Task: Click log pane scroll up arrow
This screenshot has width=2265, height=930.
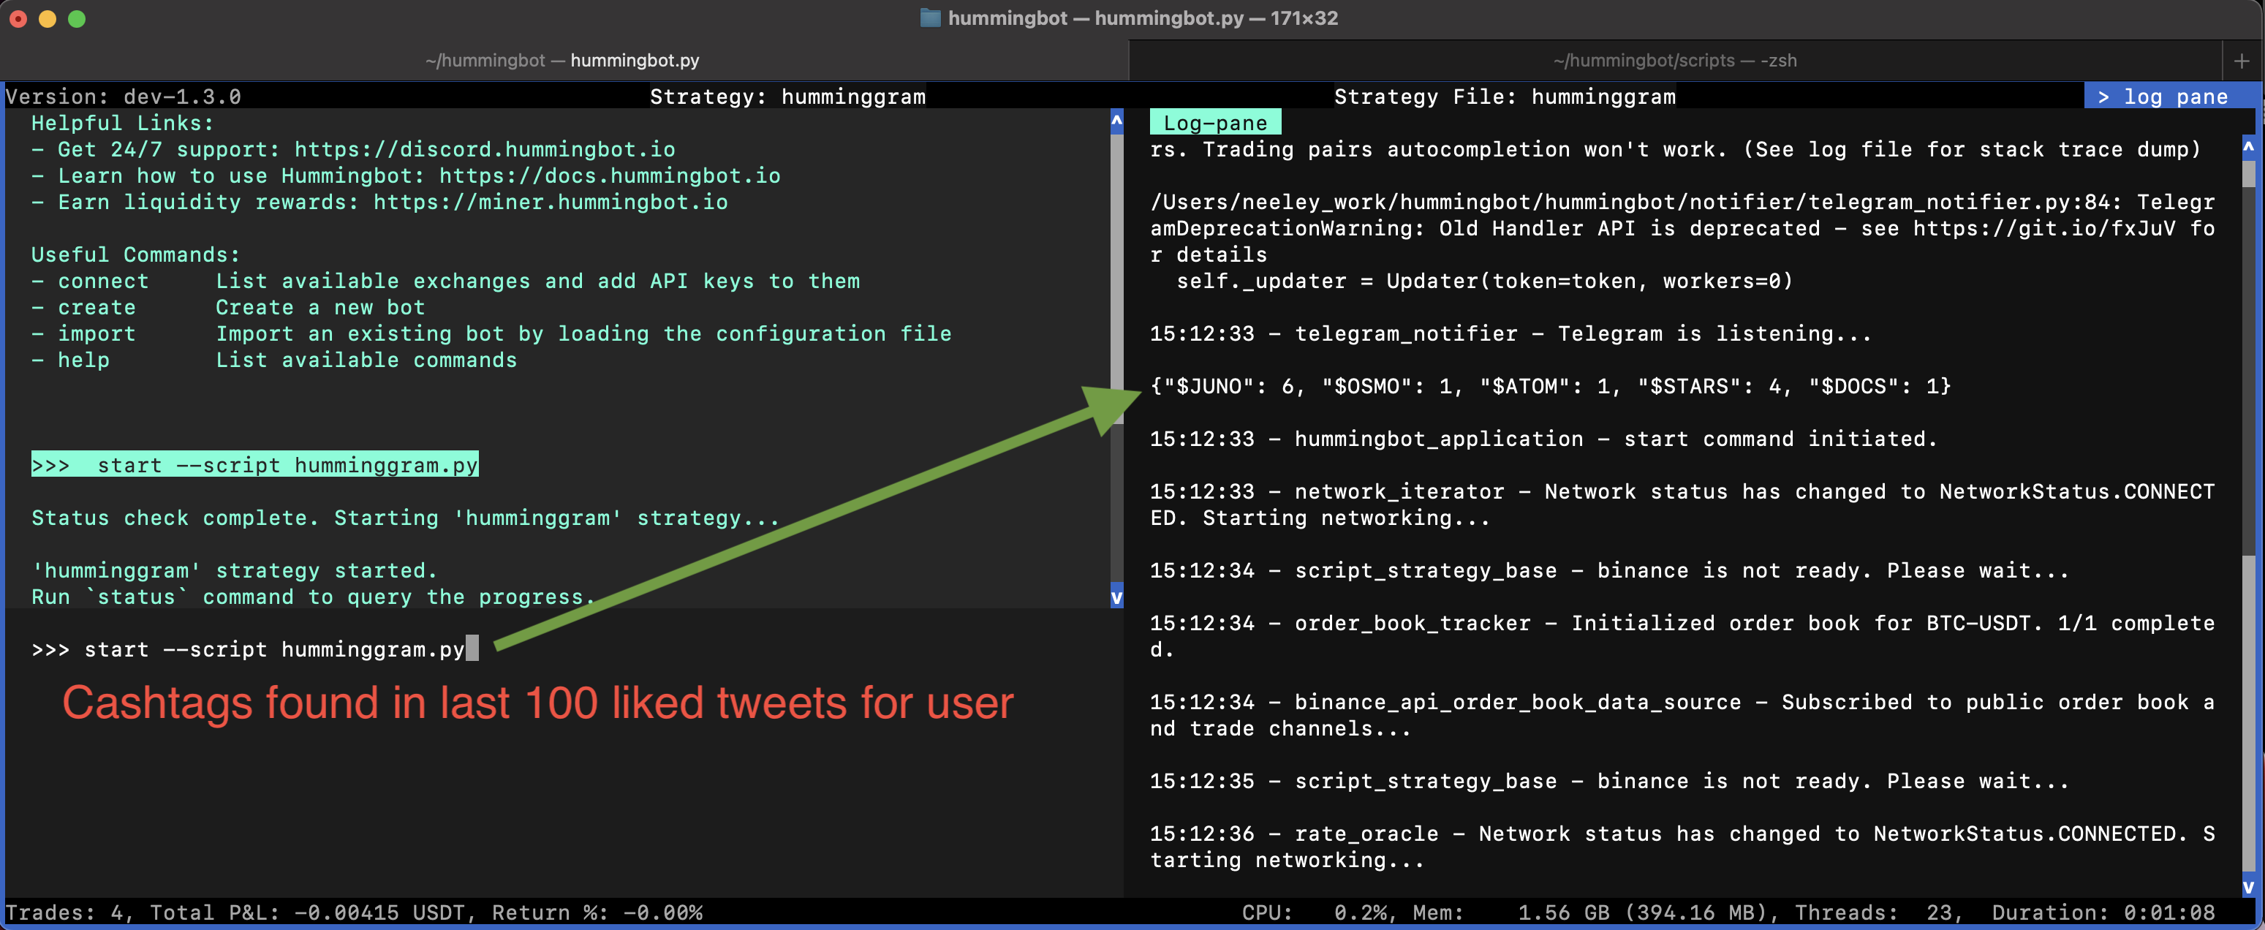Action: click(2248, 148)
